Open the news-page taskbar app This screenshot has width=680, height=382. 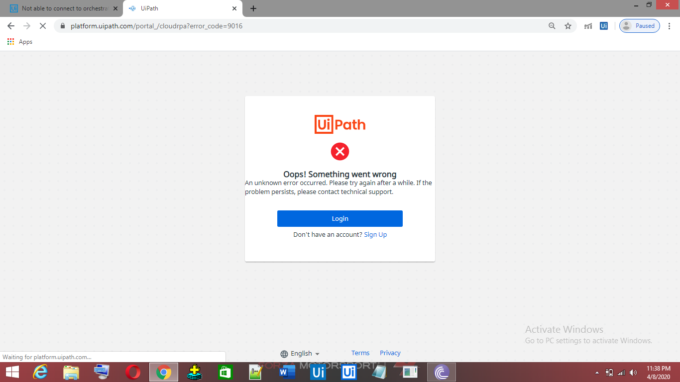[410, 372]
